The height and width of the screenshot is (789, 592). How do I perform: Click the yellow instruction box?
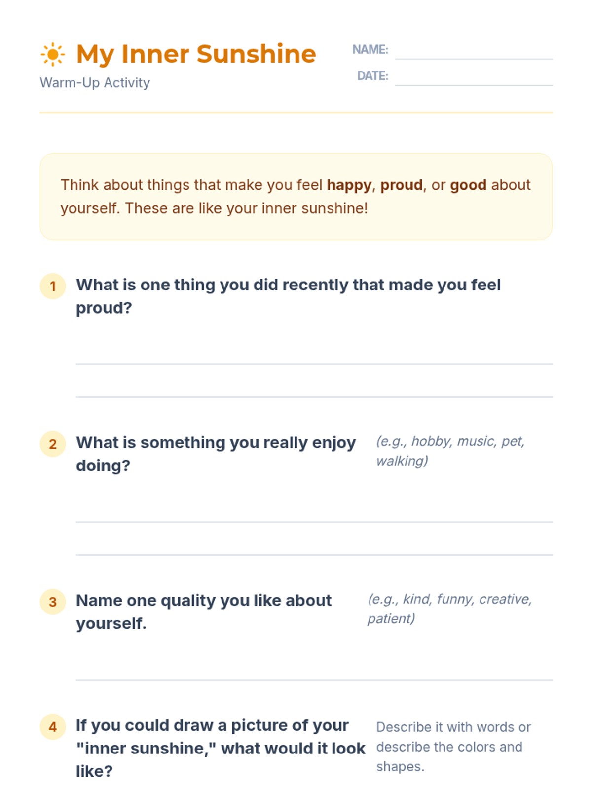[x=296, y=197]
